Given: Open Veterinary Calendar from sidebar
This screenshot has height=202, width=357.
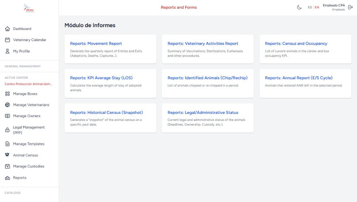Looking at the screenshot, I should click(29, 40).
